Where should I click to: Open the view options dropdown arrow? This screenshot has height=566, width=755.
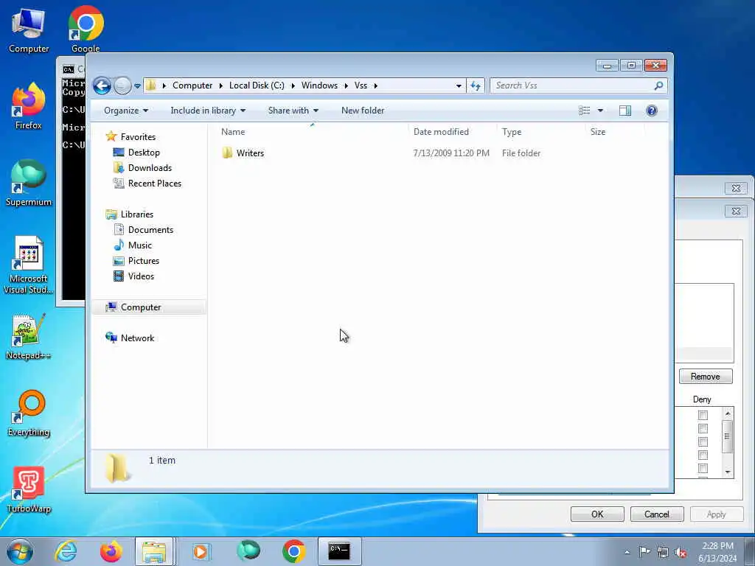pos(600,111)
